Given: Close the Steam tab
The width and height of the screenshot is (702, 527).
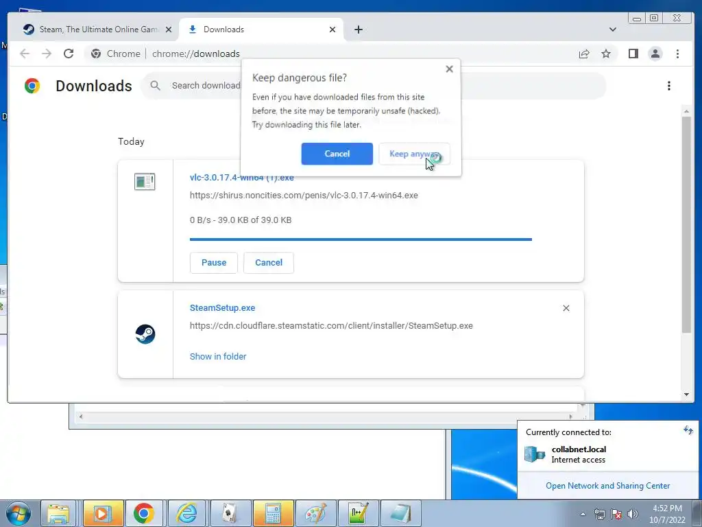Looking at the screenshot, I should [169, 30].
